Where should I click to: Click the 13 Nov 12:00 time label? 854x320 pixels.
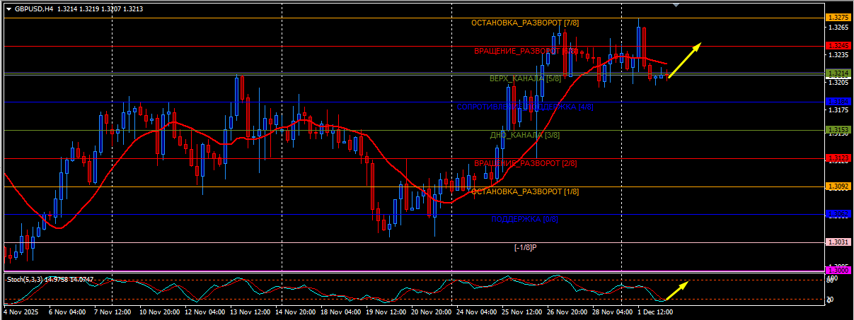click(250, 311)
